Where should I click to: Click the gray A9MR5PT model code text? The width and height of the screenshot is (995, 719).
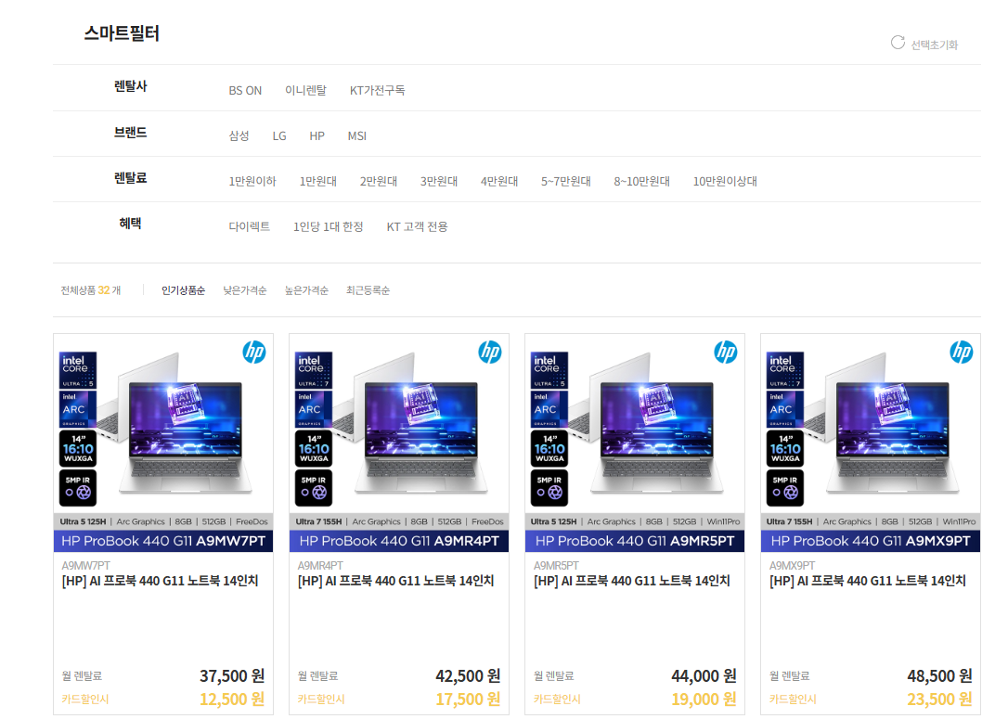coord(556,566)
